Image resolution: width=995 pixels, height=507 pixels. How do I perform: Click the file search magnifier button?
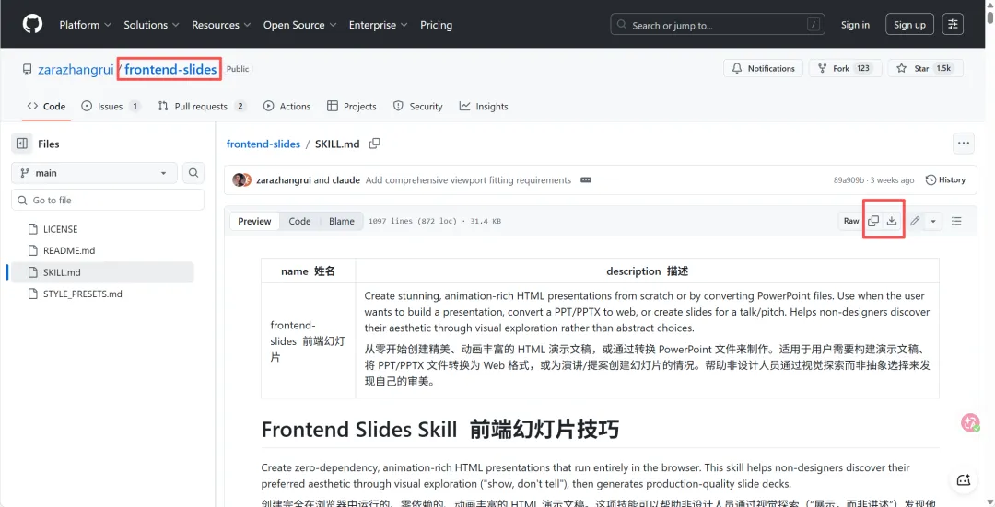(x=193, y=173)
